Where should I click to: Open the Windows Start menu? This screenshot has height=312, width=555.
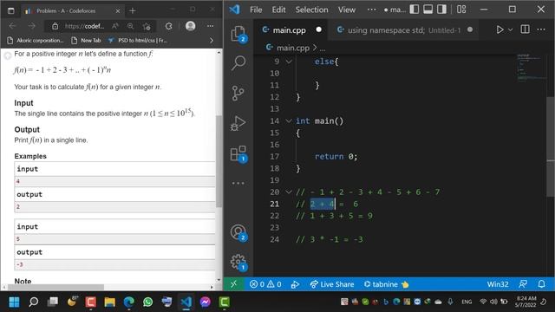point(14,302)
